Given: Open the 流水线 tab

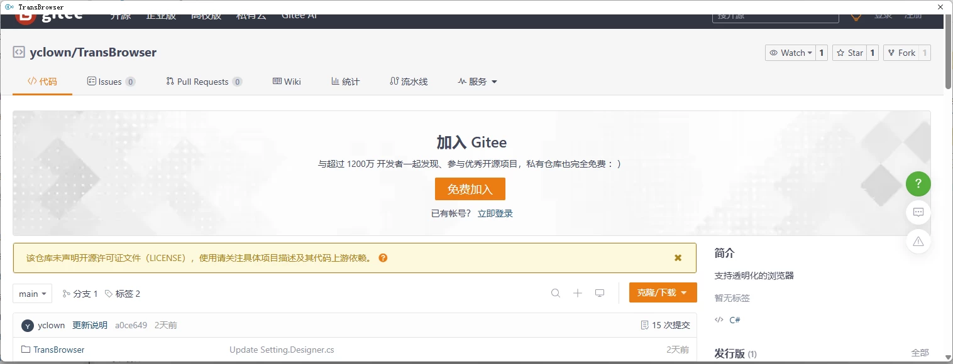Looking at the screenshot, I should point(409,82).
